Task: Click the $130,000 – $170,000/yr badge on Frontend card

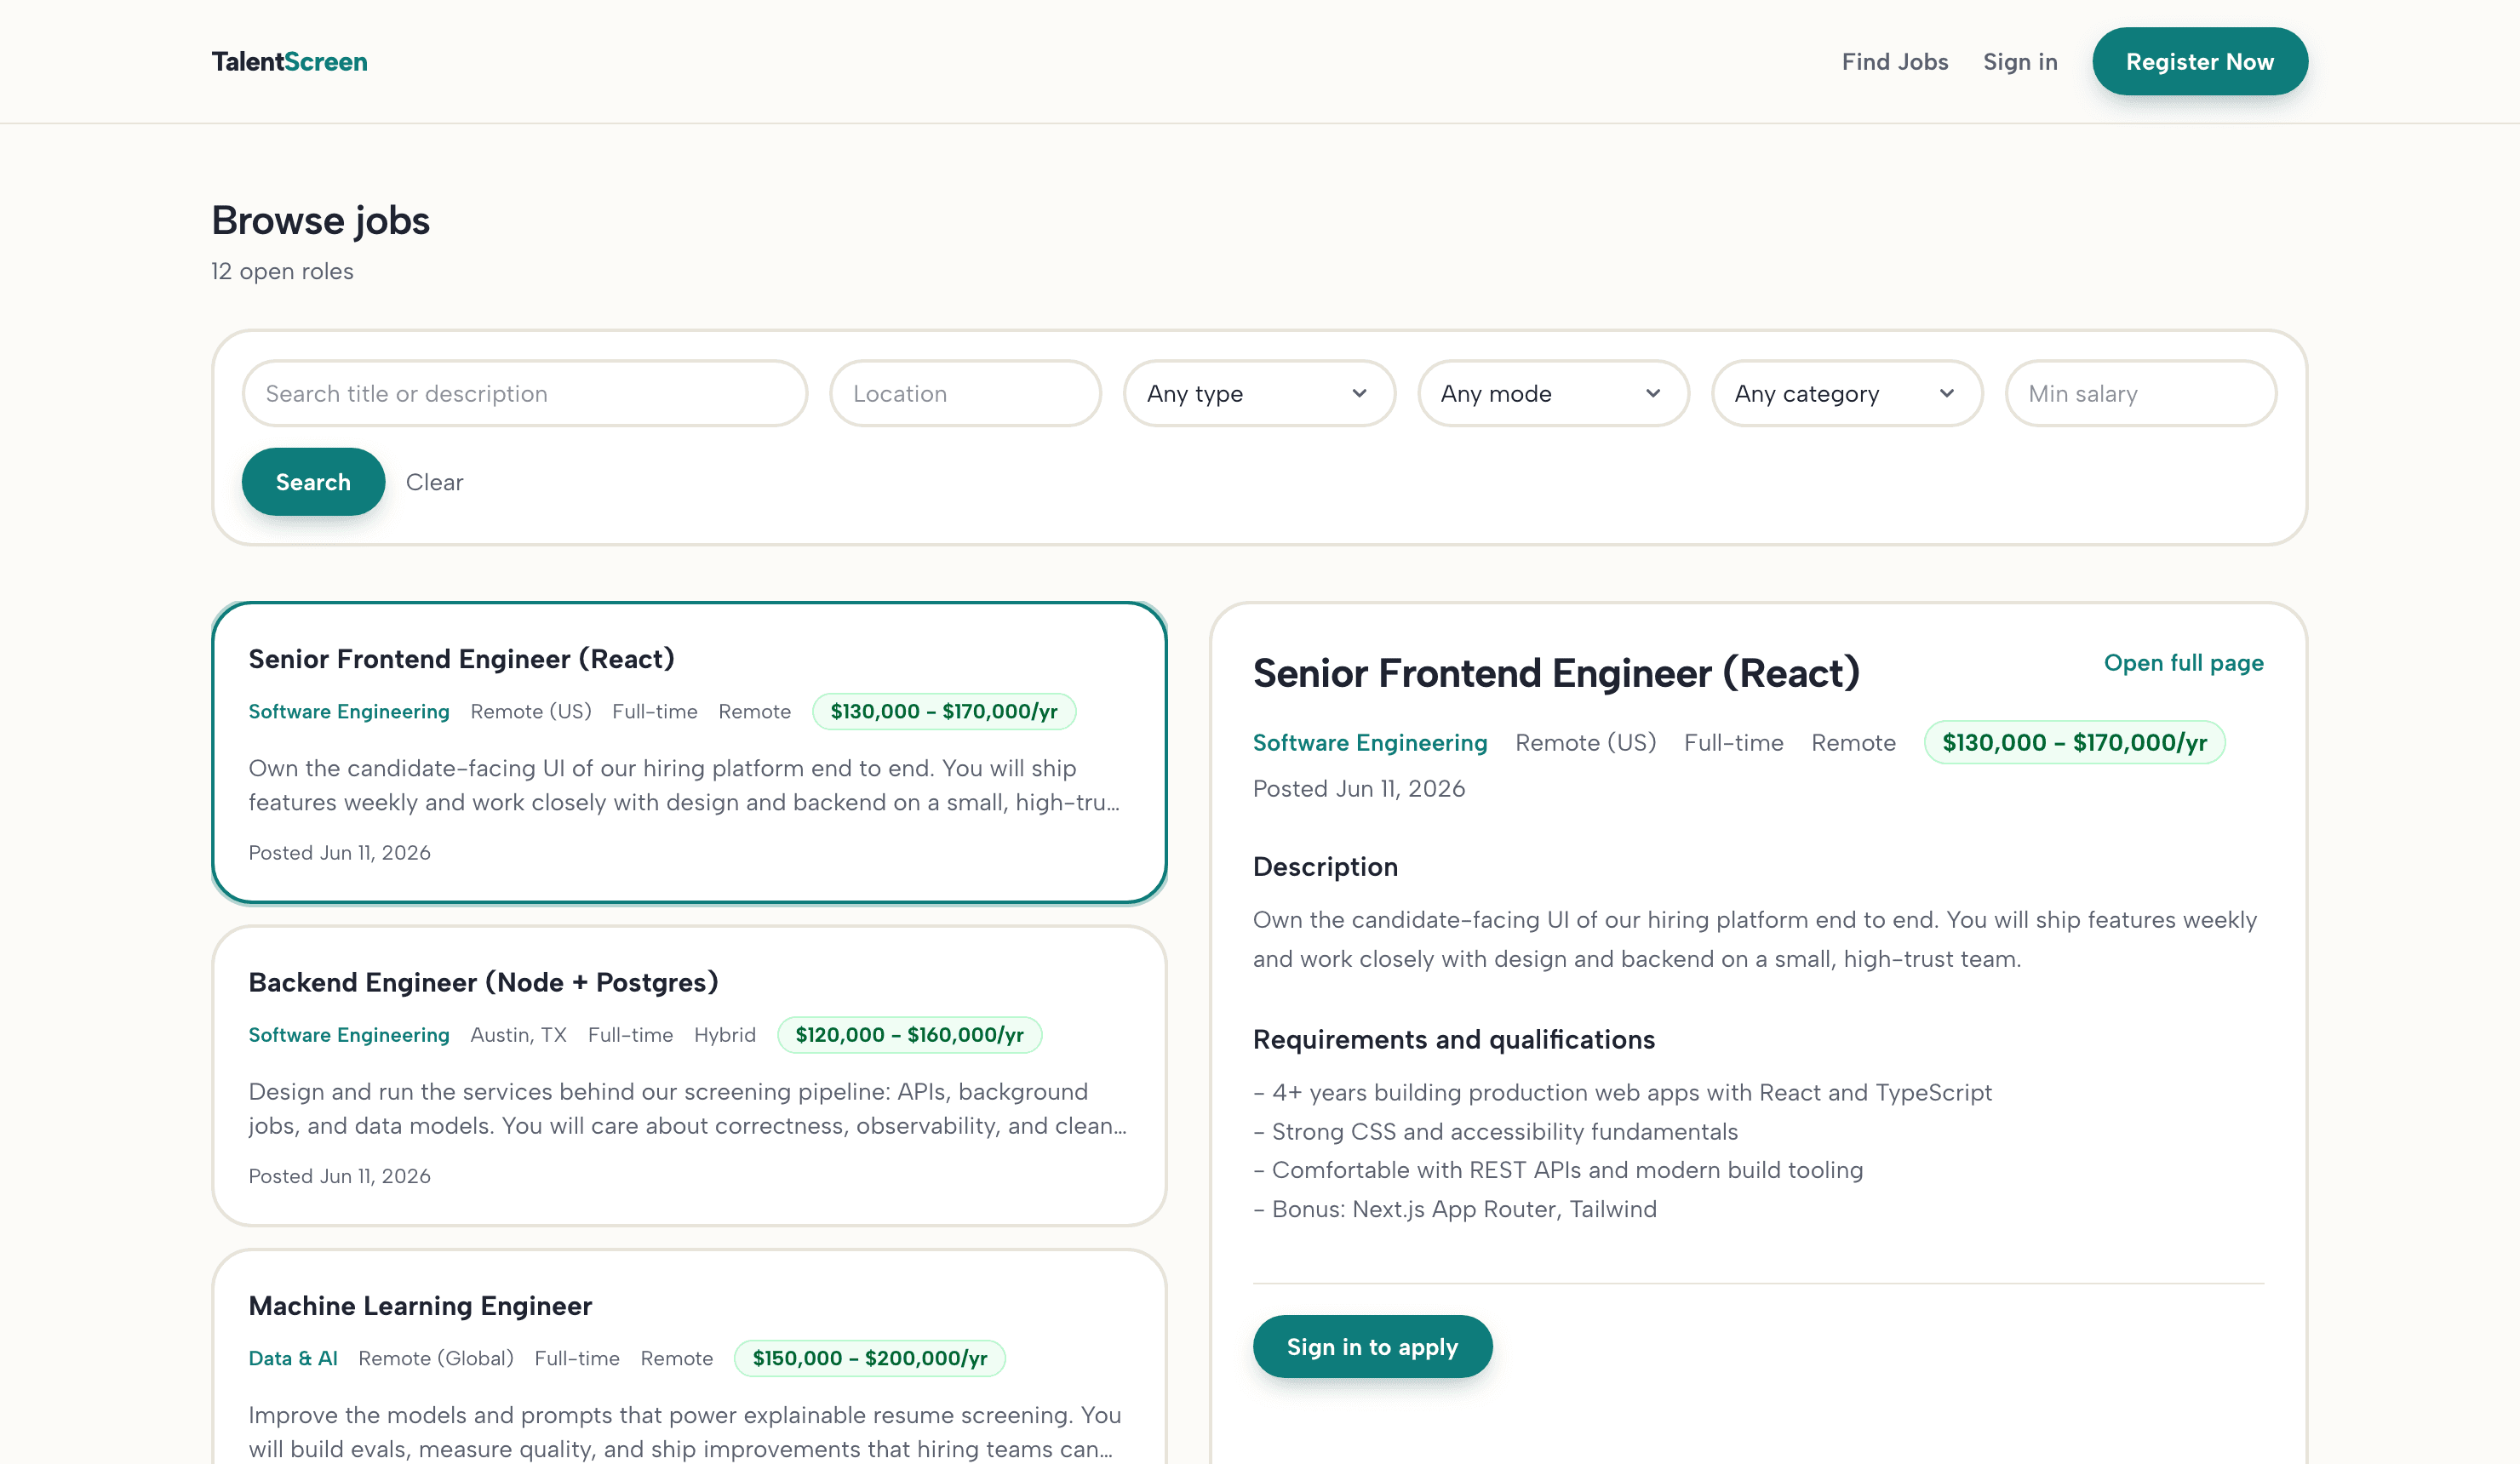Action: (x=944, y=712)
